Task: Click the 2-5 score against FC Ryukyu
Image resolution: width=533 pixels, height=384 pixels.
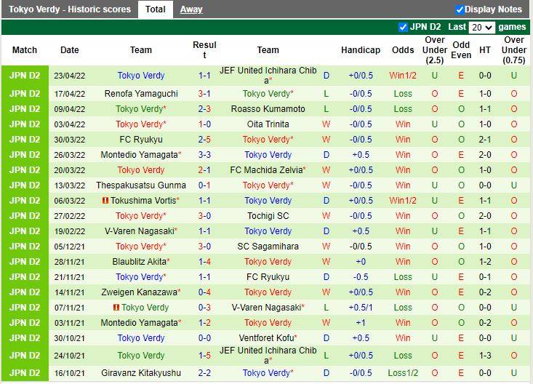Action: (x=204, y=140)
